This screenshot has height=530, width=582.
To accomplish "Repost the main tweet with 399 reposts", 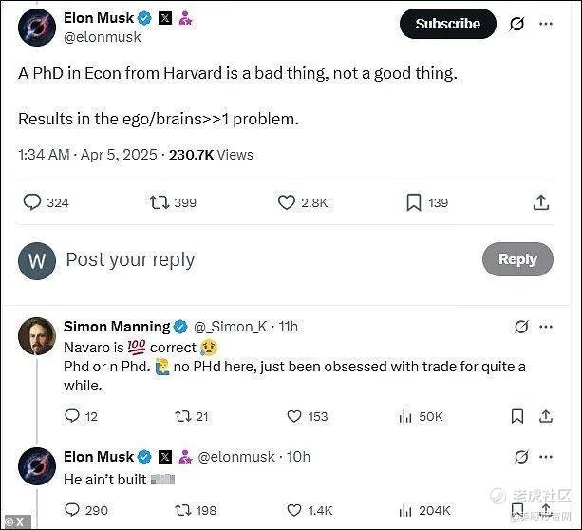I will 159,201.
